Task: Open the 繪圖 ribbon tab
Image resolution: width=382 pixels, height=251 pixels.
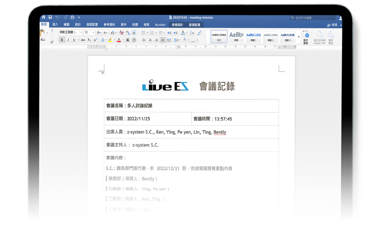Action: coord(67,24)
